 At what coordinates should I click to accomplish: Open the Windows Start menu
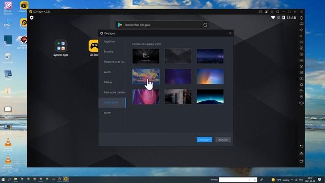(x=3, y=179)
